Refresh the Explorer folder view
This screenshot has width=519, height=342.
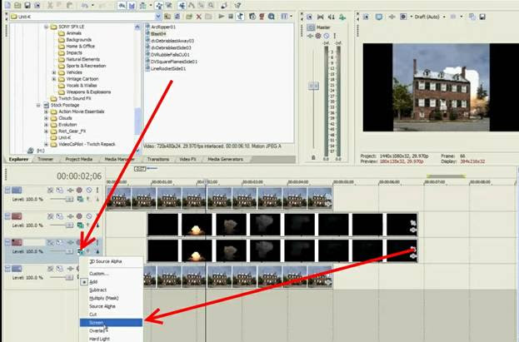tap(177, 17)
